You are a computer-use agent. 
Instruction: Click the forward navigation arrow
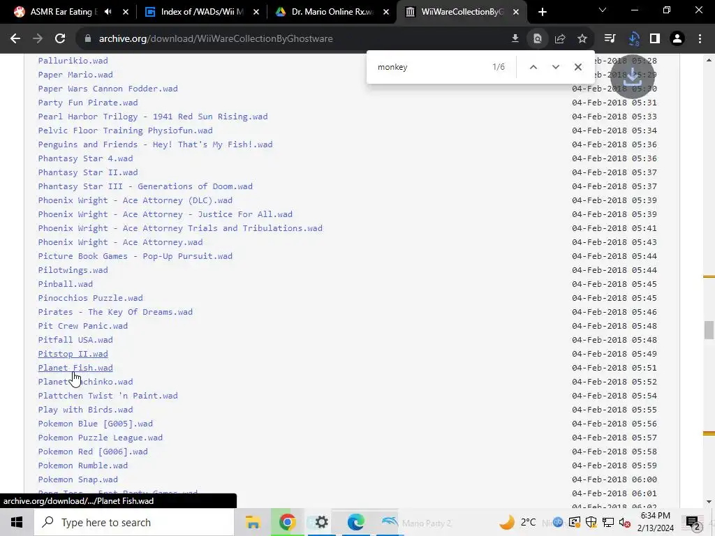tap(38, 39)
